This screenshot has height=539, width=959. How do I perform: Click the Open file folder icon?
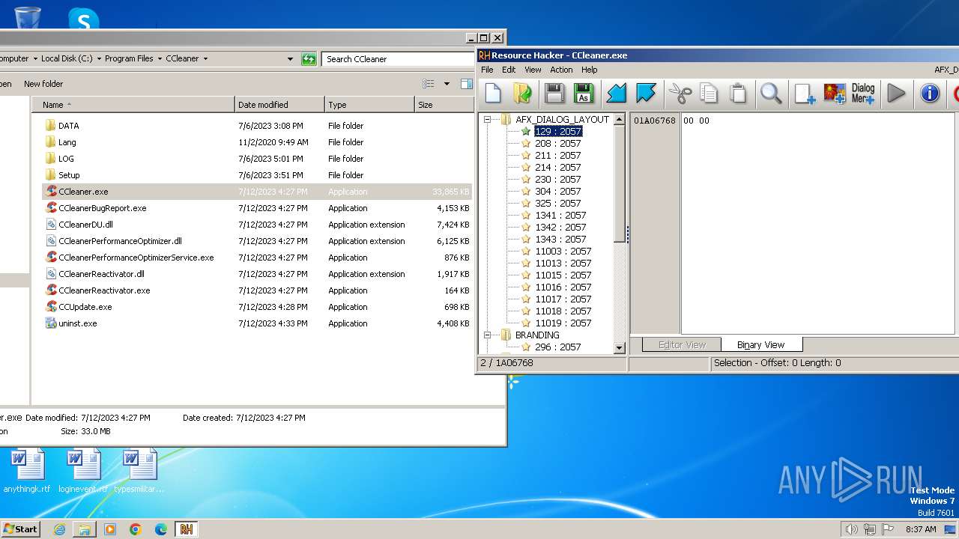(x=522, y=93)
